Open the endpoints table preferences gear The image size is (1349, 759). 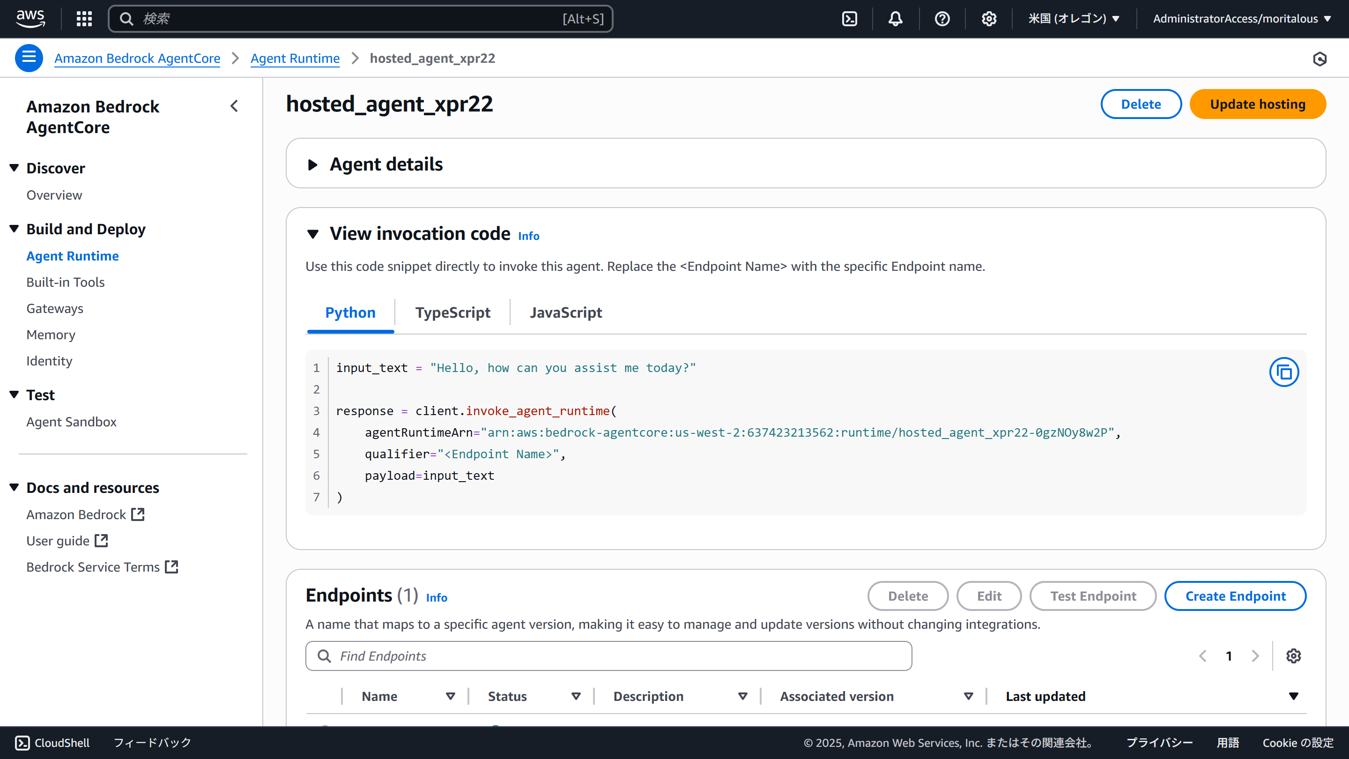(1293, 655)
